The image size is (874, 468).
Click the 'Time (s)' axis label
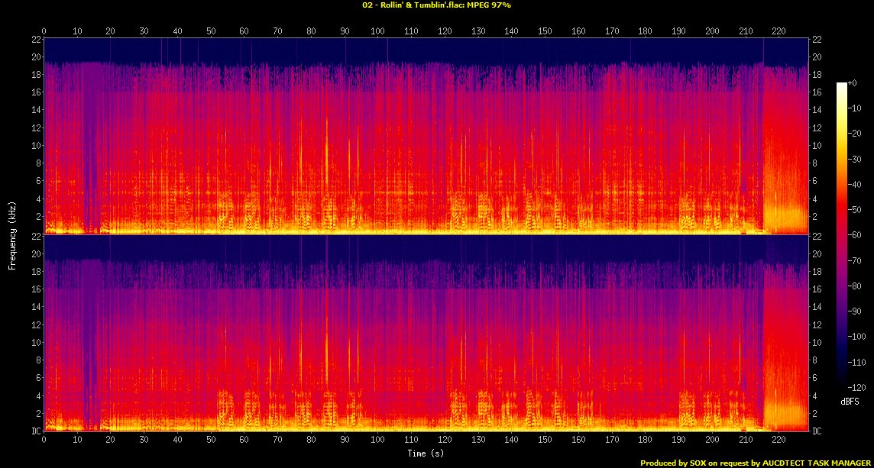[x=426, y=453]
